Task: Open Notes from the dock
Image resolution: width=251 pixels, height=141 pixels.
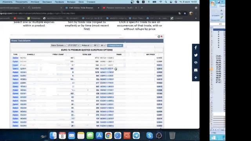Action: click(81, 136)
